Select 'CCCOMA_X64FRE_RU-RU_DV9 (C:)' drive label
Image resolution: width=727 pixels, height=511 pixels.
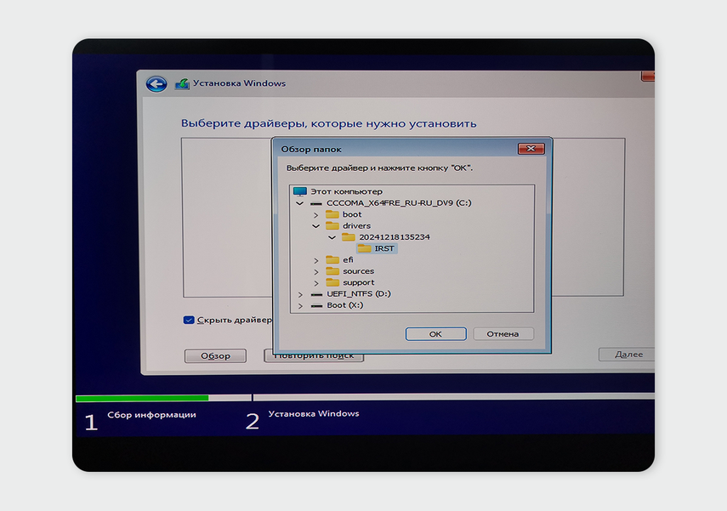[399, 202]
